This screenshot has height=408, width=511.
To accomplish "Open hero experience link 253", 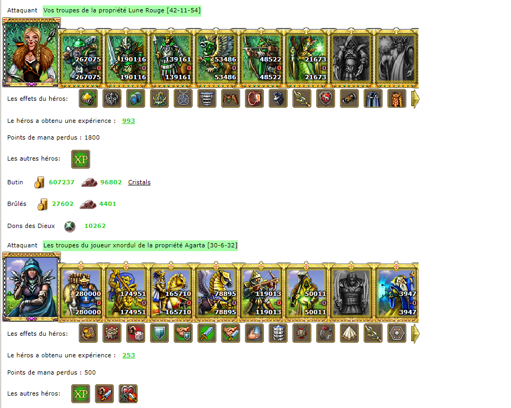I will pyautogui.click(x=128, y=355).
